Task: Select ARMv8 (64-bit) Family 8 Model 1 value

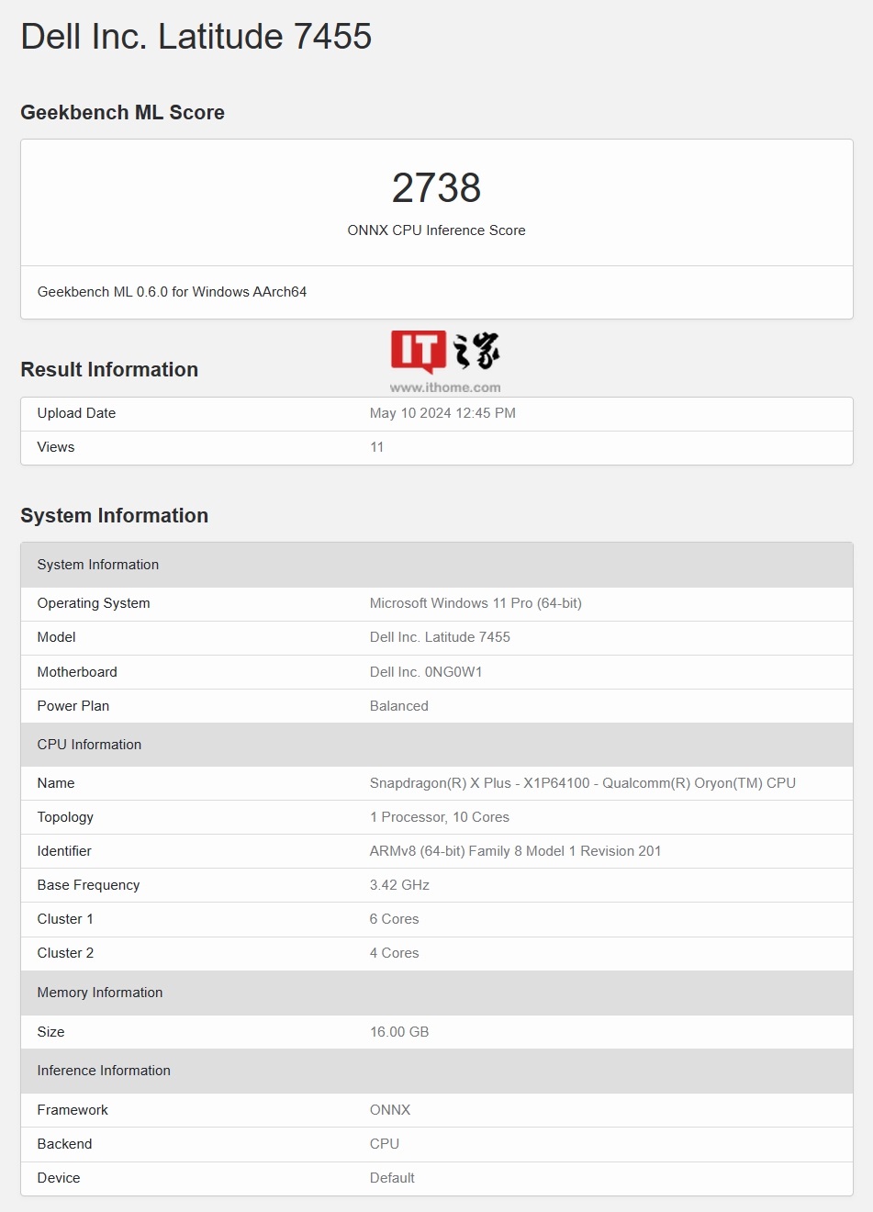Action: [x=515, y=851]
